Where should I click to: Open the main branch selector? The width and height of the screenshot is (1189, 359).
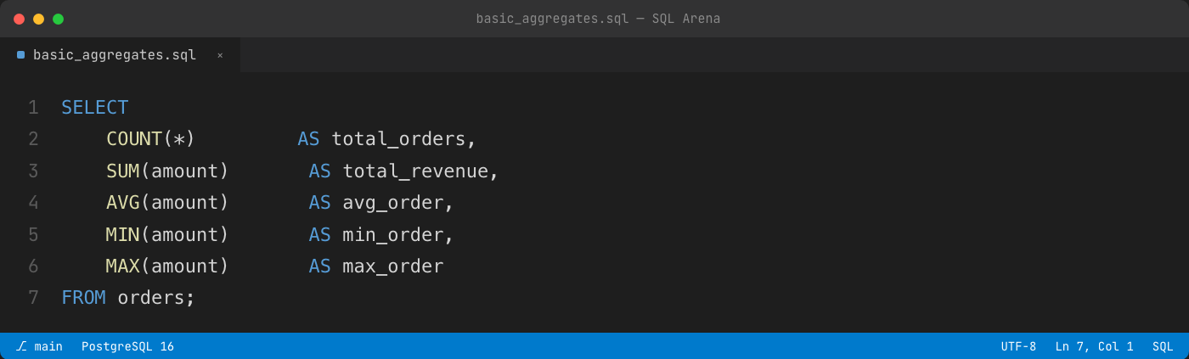pos(39,346)
